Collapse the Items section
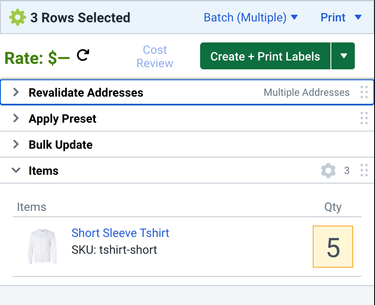375x305 pixels. click(x=16, y=170)
